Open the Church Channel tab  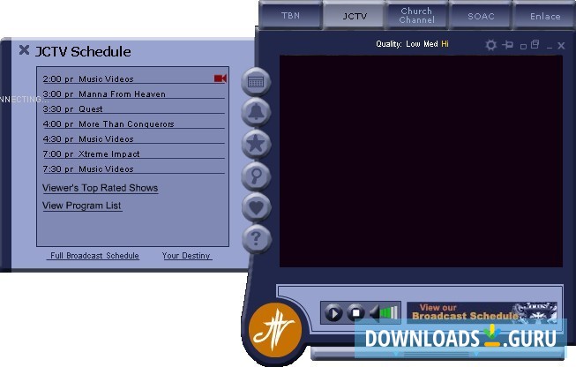[x=417, y=15]
